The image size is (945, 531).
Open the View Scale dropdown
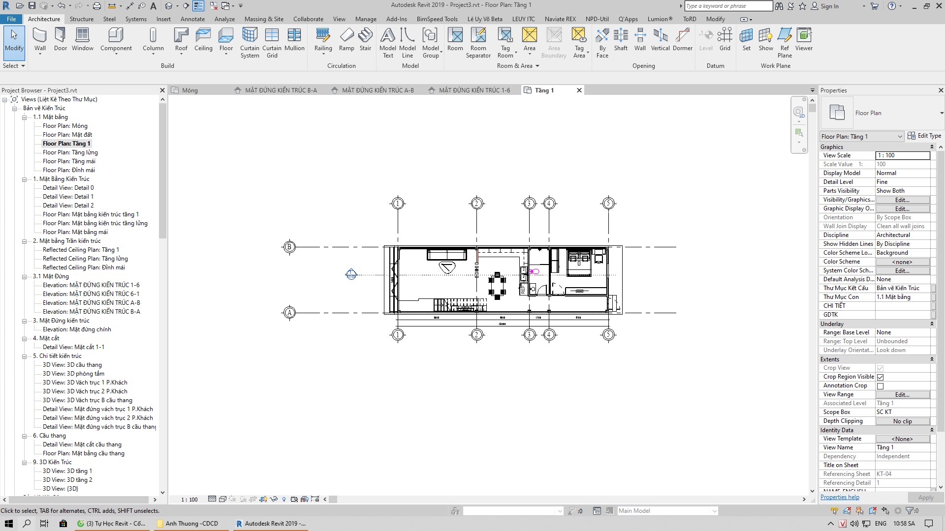903,155
